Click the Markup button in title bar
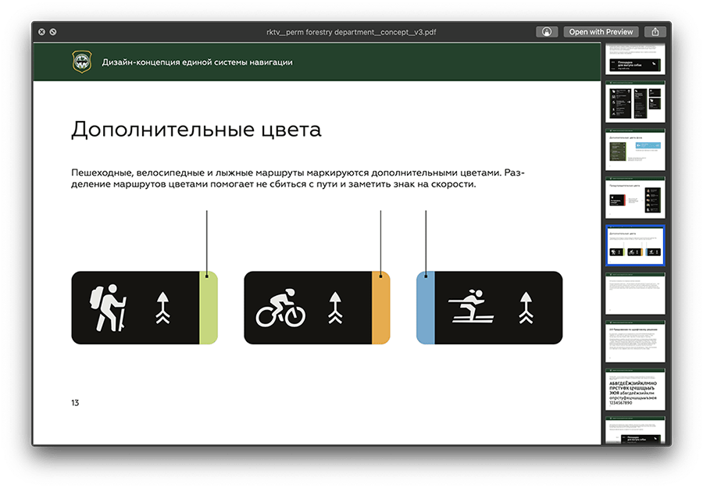 coord(547,32)
